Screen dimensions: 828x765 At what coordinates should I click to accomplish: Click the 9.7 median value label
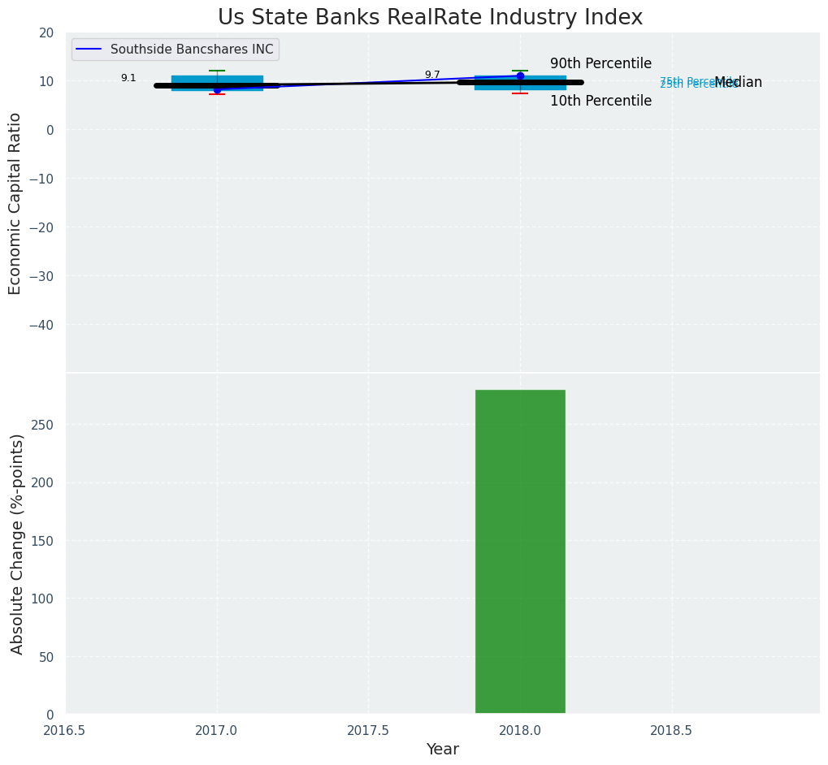click(x=432, y=75)
